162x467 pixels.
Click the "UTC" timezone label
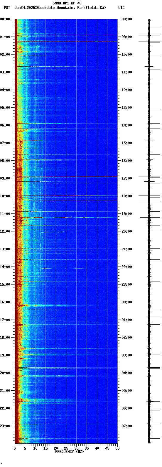pos(122,8)
